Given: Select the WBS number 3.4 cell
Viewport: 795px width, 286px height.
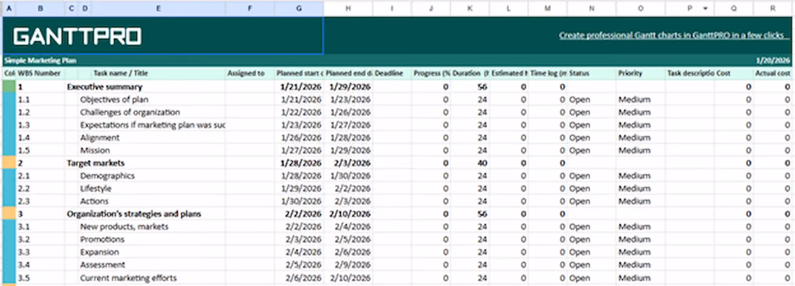Looking at the screenshot, I should (x=40, y=265).
